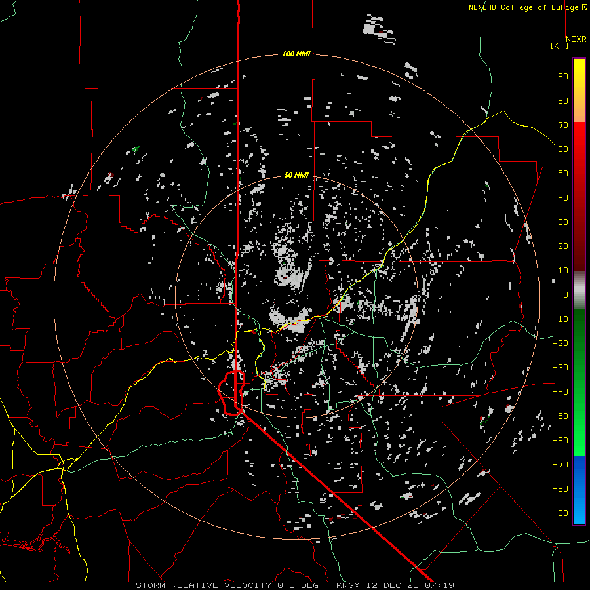Click the 60 value on the velocity scale
Screen dimensions: 590x590
[563, 149]
